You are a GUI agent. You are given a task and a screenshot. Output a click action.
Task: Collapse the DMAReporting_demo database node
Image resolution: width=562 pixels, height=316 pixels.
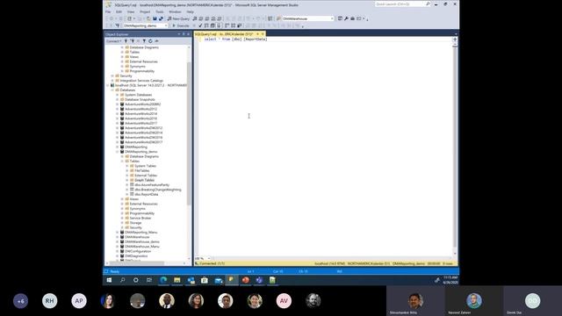(x=117, y=152)
